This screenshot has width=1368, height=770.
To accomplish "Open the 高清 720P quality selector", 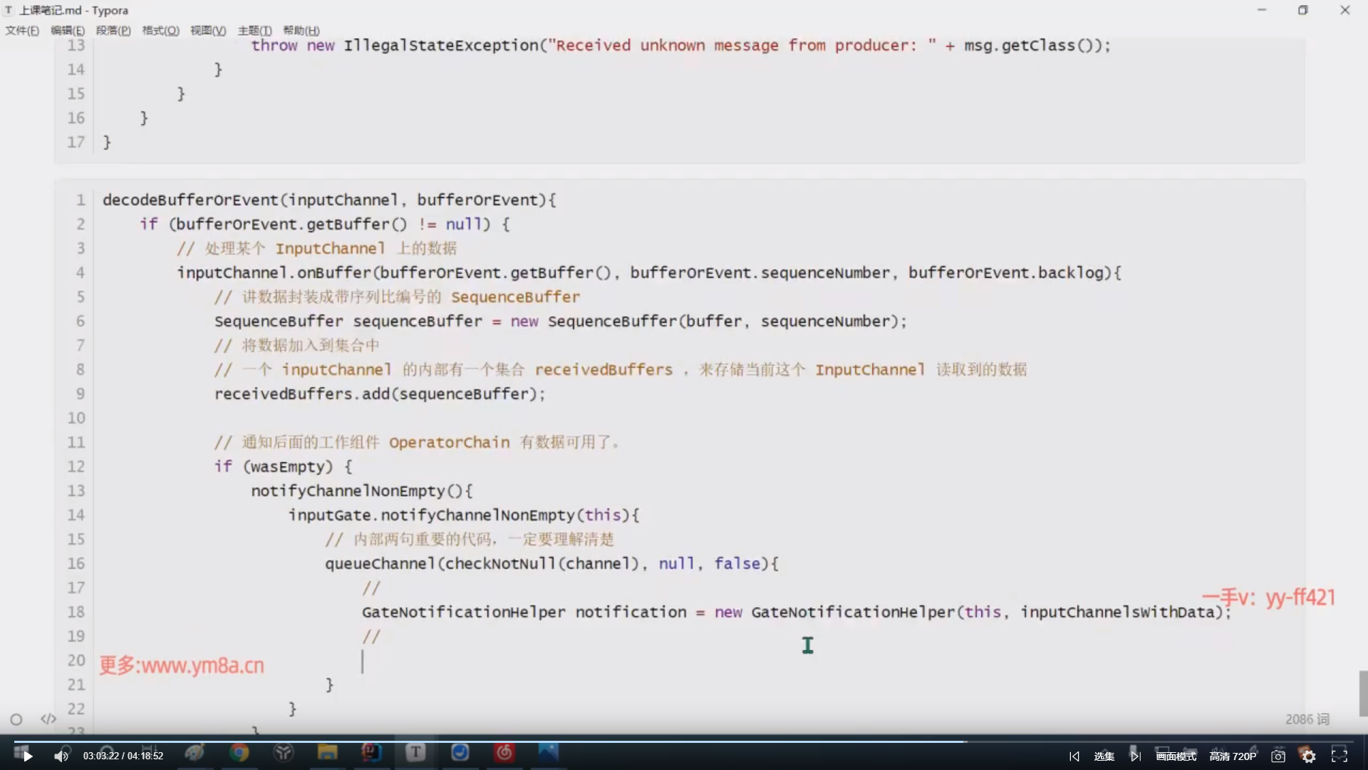I will tap(1233, 756).
